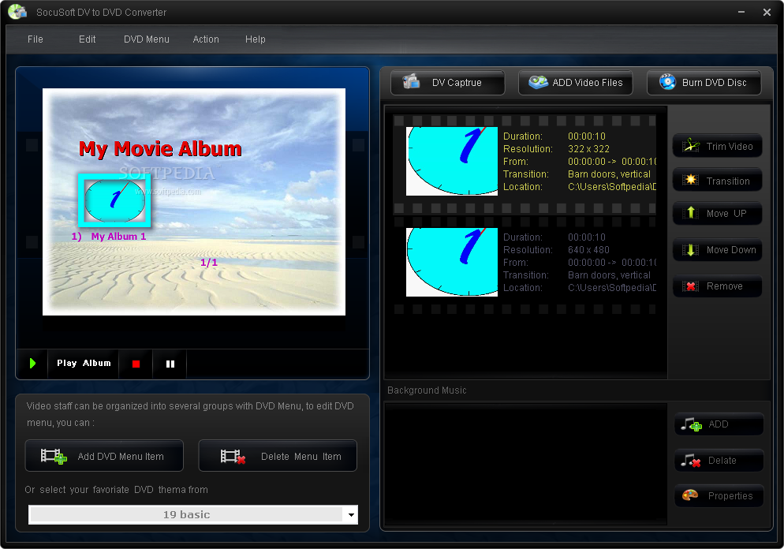Click the Burn DVD Disc icon
784x549 pixels.
[x=667, y=81]
